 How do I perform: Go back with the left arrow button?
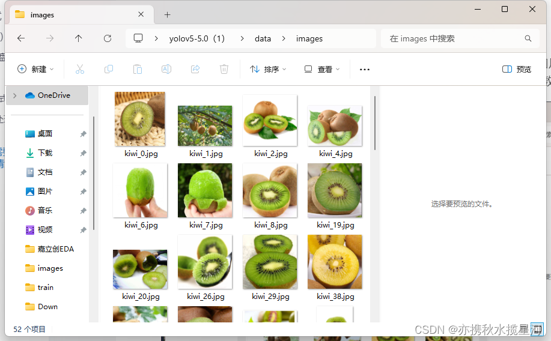(x=21, y=38)
